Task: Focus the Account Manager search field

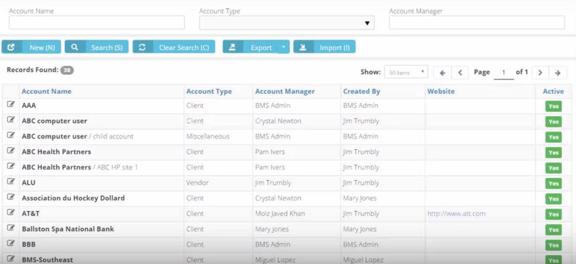Action: pos(477,22)
